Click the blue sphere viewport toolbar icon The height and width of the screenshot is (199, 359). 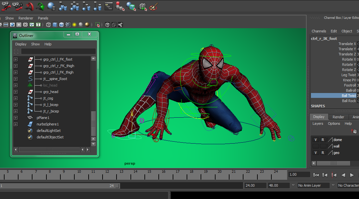(12, 25)
